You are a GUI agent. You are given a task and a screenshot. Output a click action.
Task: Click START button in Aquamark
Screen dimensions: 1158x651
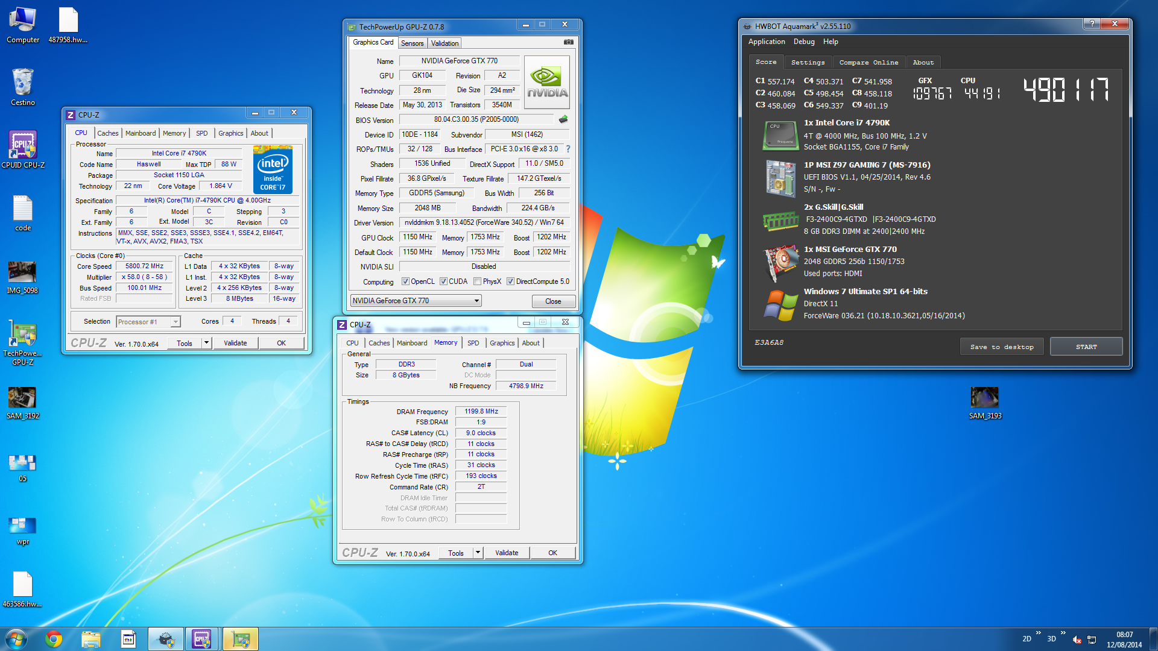point(1086,347)
